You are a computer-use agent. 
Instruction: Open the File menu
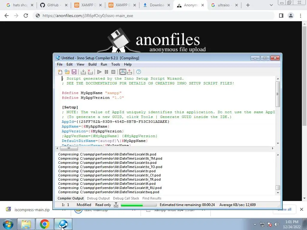coord(60,64)
